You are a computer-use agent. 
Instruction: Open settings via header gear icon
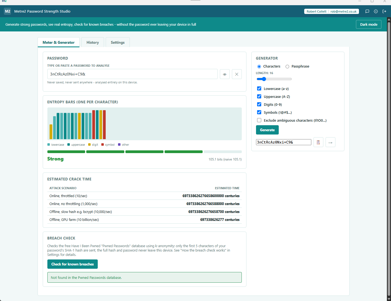(376, 11)
